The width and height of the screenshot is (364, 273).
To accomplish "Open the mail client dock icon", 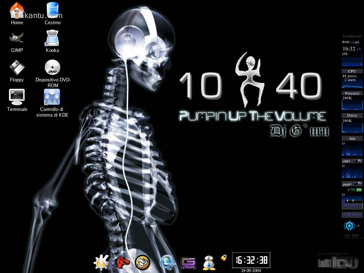I will pos(143,263).
